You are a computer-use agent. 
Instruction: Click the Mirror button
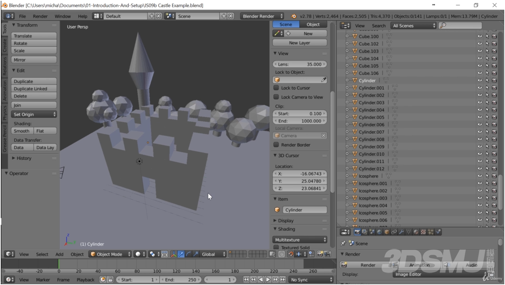click(34, 60)
